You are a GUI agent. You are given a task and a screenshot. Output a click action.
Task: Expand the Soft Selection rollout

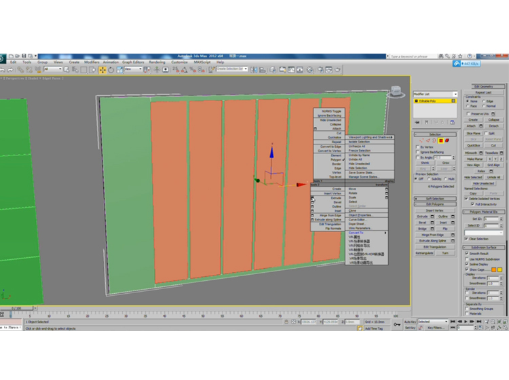[x=435, y=199]
